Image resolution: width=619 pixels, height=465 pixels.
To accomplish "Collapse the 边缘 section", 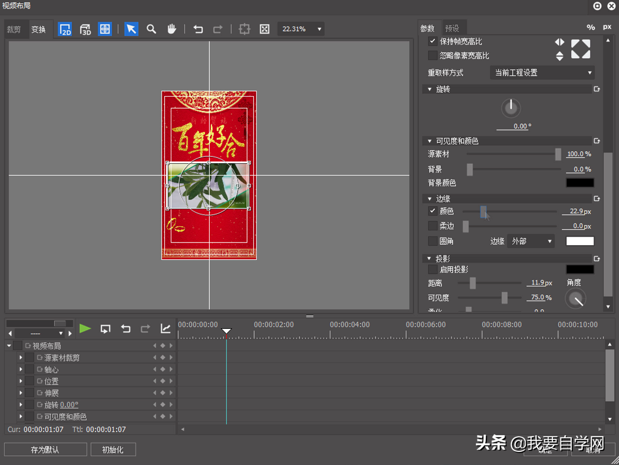I will pos(429,199).
